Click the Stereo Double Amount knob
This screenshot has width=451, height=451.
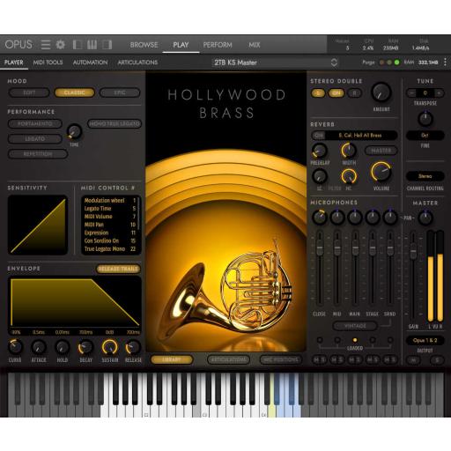[x=381, y=92]
